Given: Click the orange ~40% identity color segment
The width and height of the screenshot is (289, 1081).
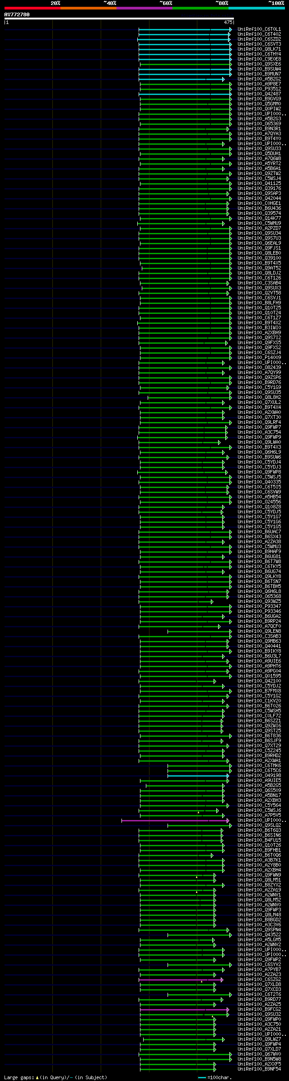Looking at the screenshot, I should click(x=89, y=8).
